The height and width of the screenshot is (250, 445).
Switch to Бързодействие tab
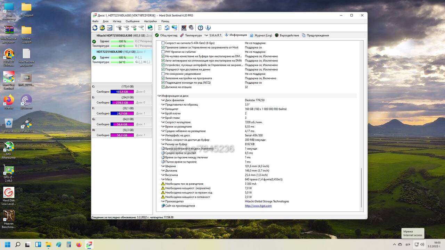pyautogui.click(x=287, y=35)
